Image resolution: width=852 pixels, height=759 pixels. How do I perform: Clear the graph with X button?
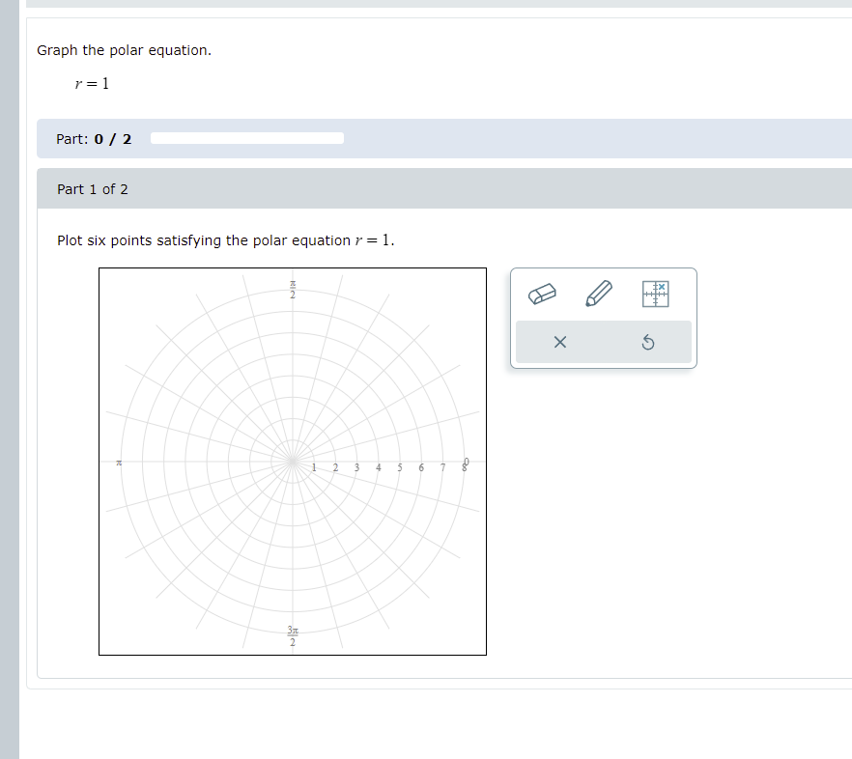click(x=559, y=342)
